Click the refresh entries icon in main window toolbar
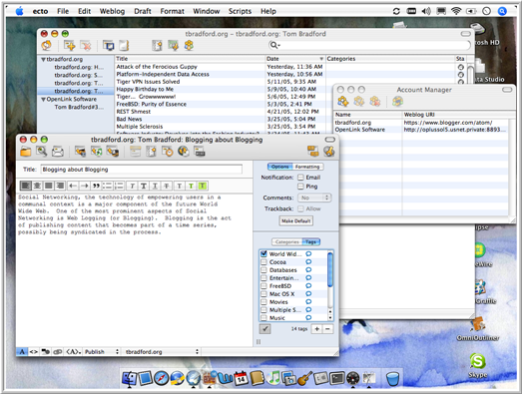This screenshot has width=522, height=394. tap(47, 45)
